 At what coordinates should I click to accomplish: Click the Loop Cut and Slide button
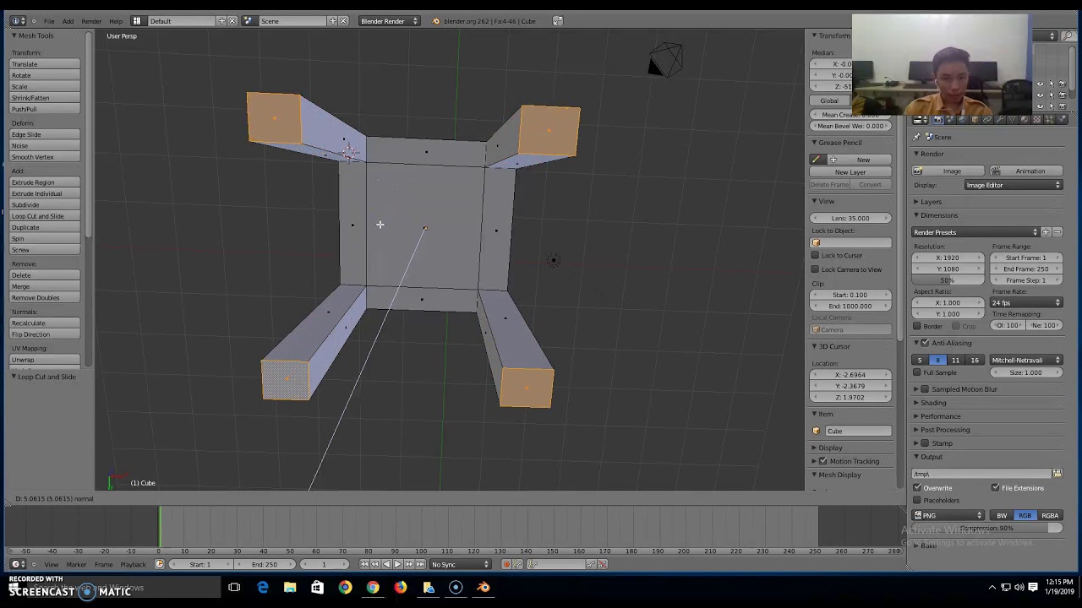pyautogui.click(x=46, y=216)
